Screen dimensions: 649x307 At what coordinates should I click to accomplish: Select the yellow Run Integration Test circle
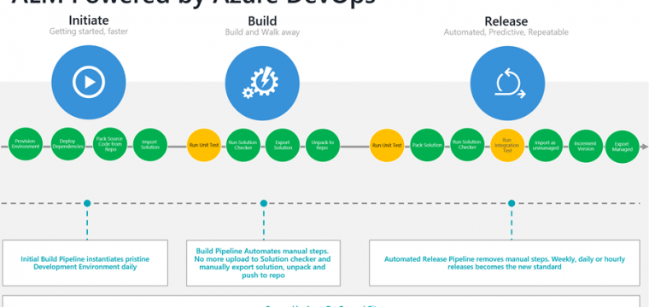point(507,145)
